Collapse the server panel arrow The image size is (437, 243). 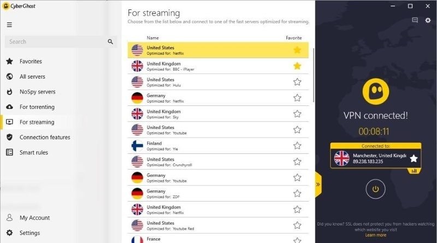pyautogui.click(x=318, y=185)
